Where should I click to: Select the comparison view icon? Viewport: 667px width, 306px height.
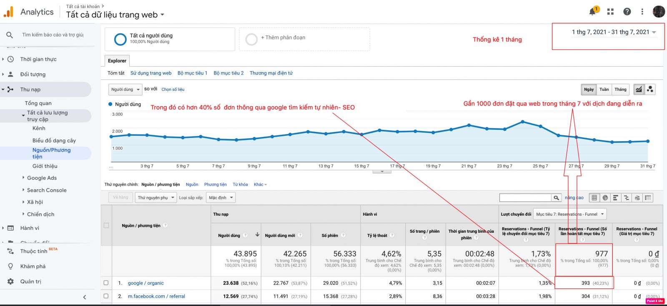[626, 198]
